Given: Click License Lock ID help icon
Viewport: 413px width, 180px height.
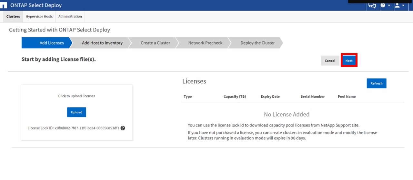Looking at the screenshot, I should click(x=123, y=128).
